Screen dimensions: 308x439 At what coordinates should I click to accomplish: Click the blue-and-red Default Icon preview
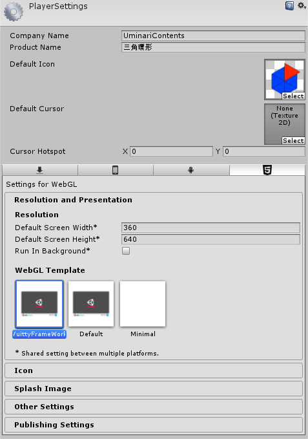285,80
